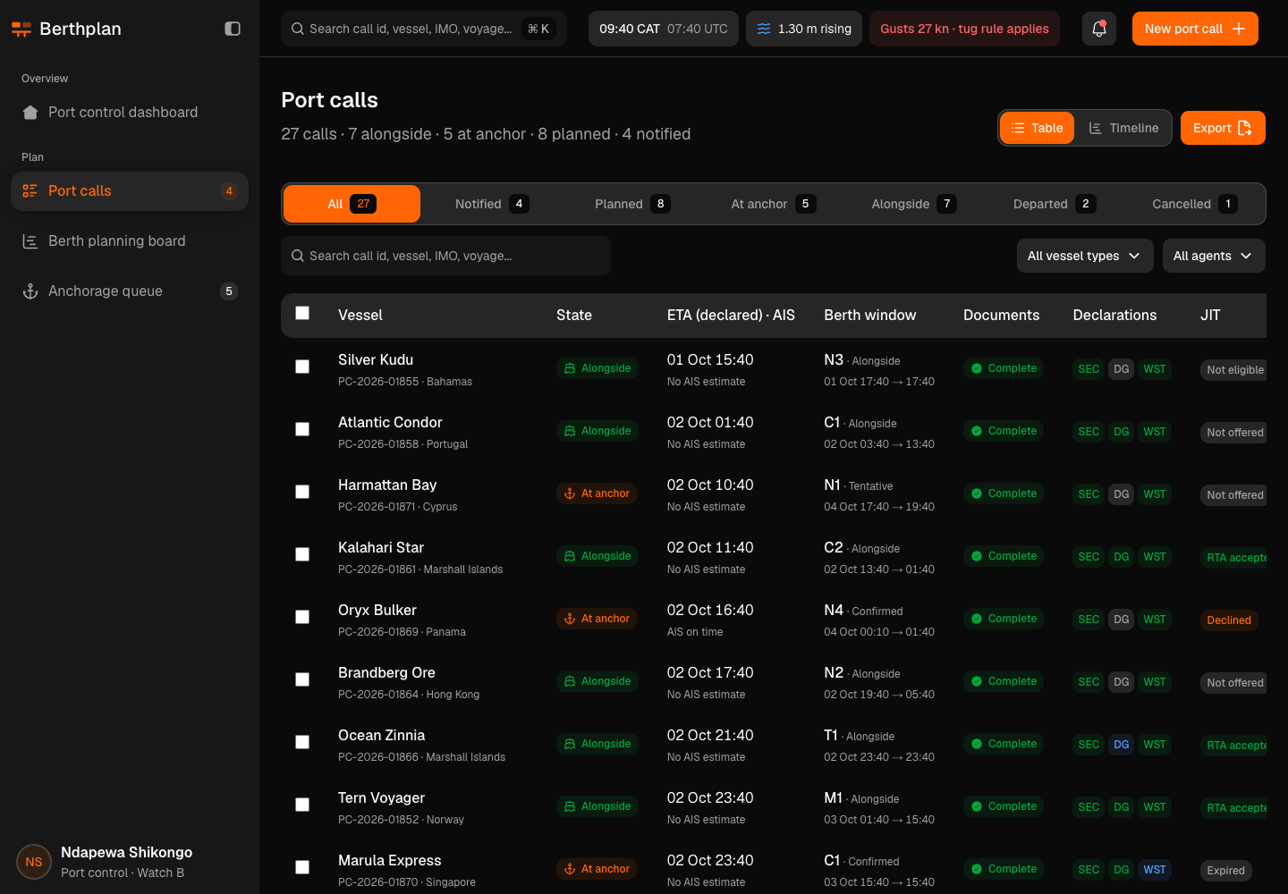Focus the top global search field

point(424,29)
